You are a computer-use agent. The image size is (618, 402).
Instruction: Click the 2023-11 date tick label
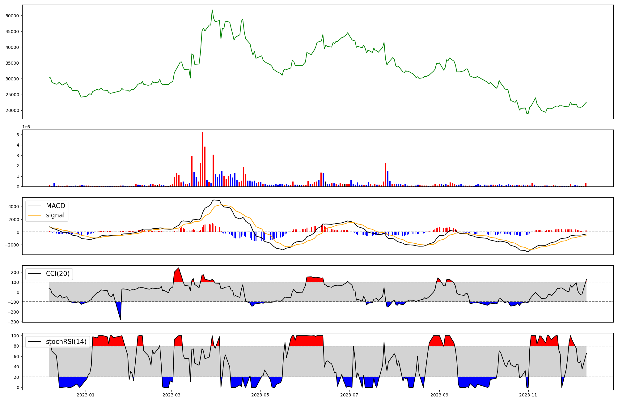pyautogui.click(x=528, y=395)
